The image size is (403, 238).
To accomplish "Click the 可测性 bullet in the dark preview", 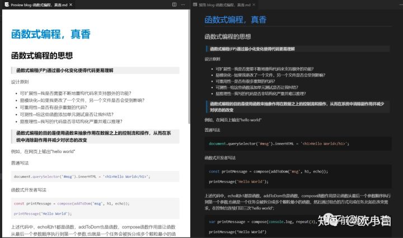I will [257, 87].
